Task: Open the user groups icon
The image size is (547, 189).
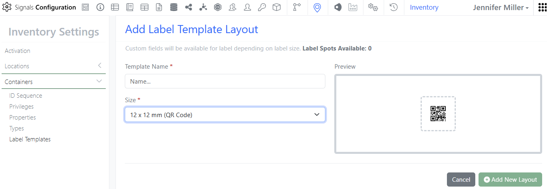Action: [233, 7]
